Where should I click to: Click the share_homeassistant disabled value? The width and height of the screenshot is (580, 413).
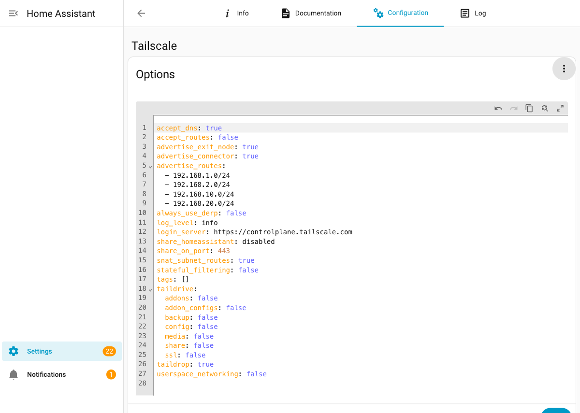point(259,242)
